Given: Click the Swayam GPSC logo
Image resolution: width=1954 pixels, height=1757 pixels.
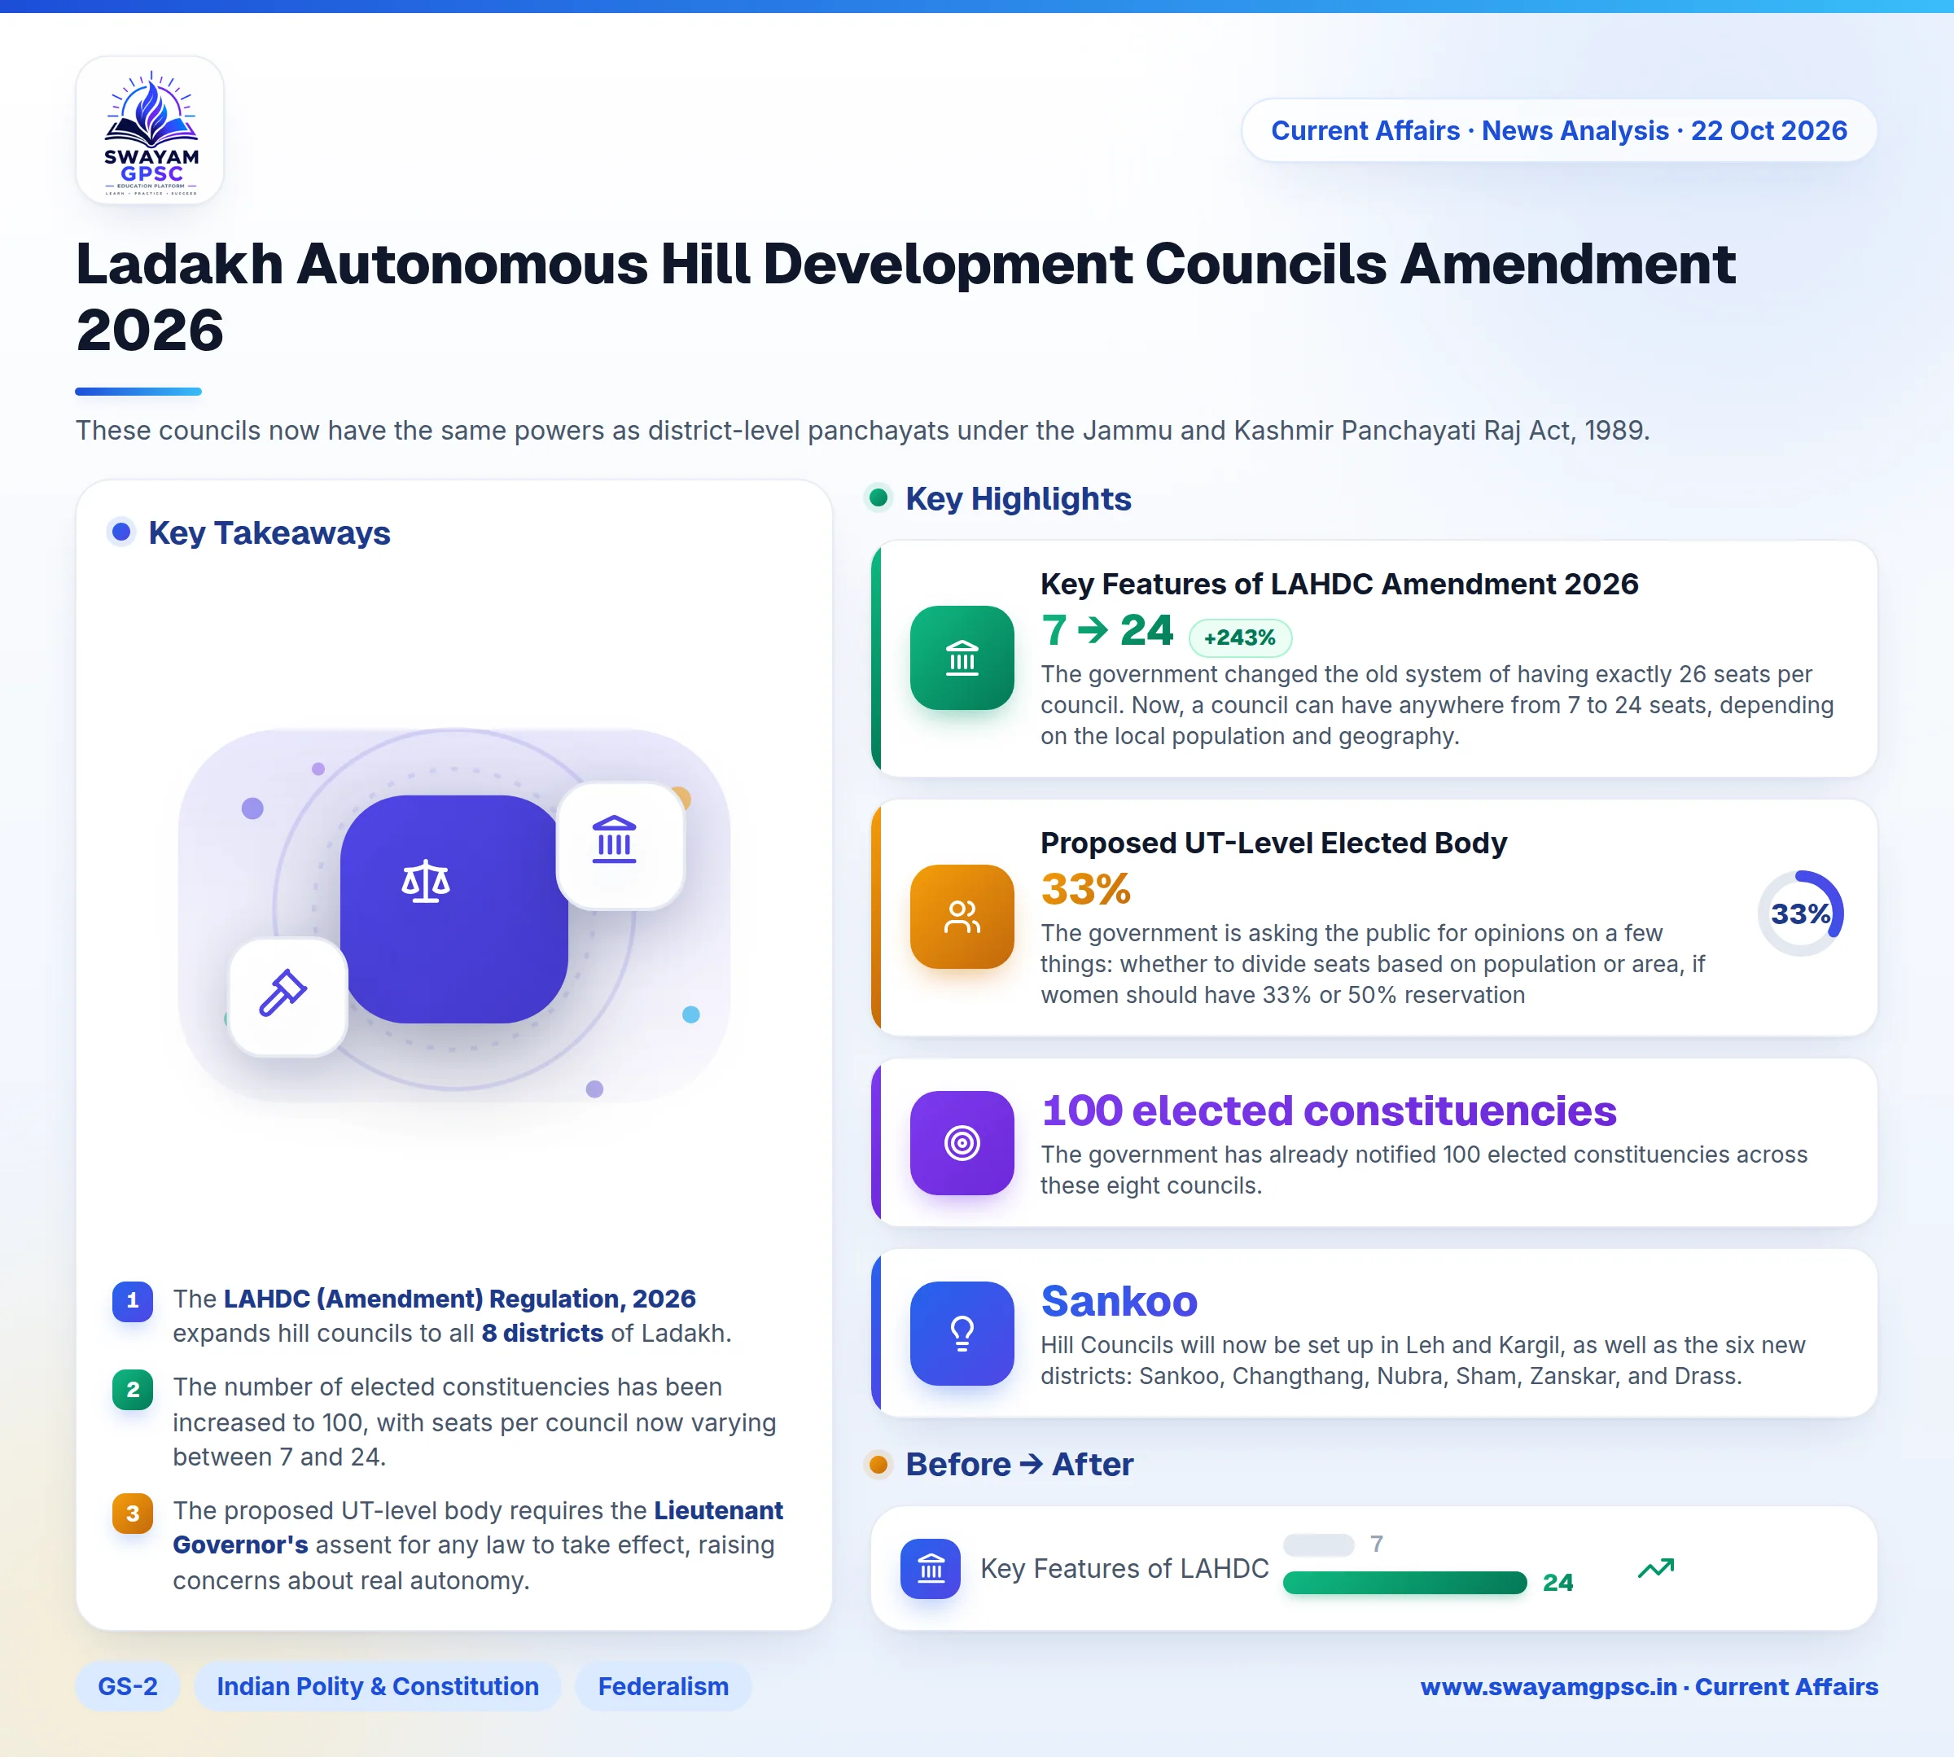Looking at the screenshot, I should (150, 130).
